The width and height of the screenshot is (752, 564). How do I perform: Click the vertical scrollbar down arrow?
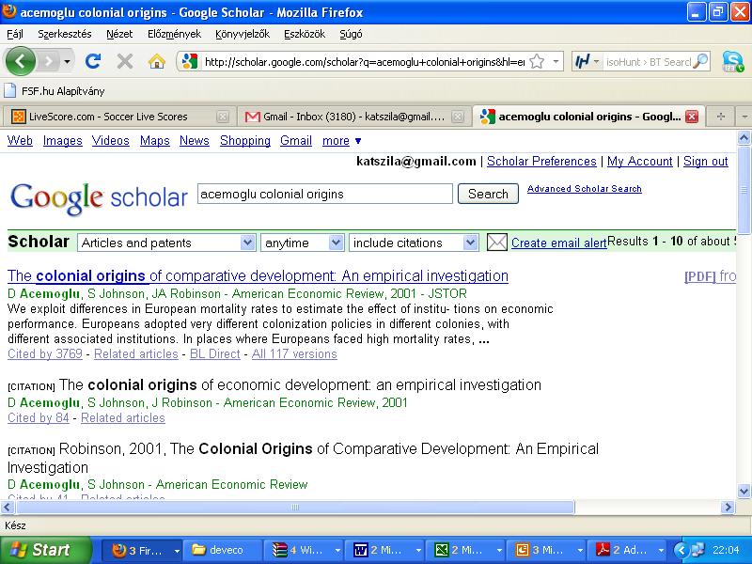[x=744, y=491]
